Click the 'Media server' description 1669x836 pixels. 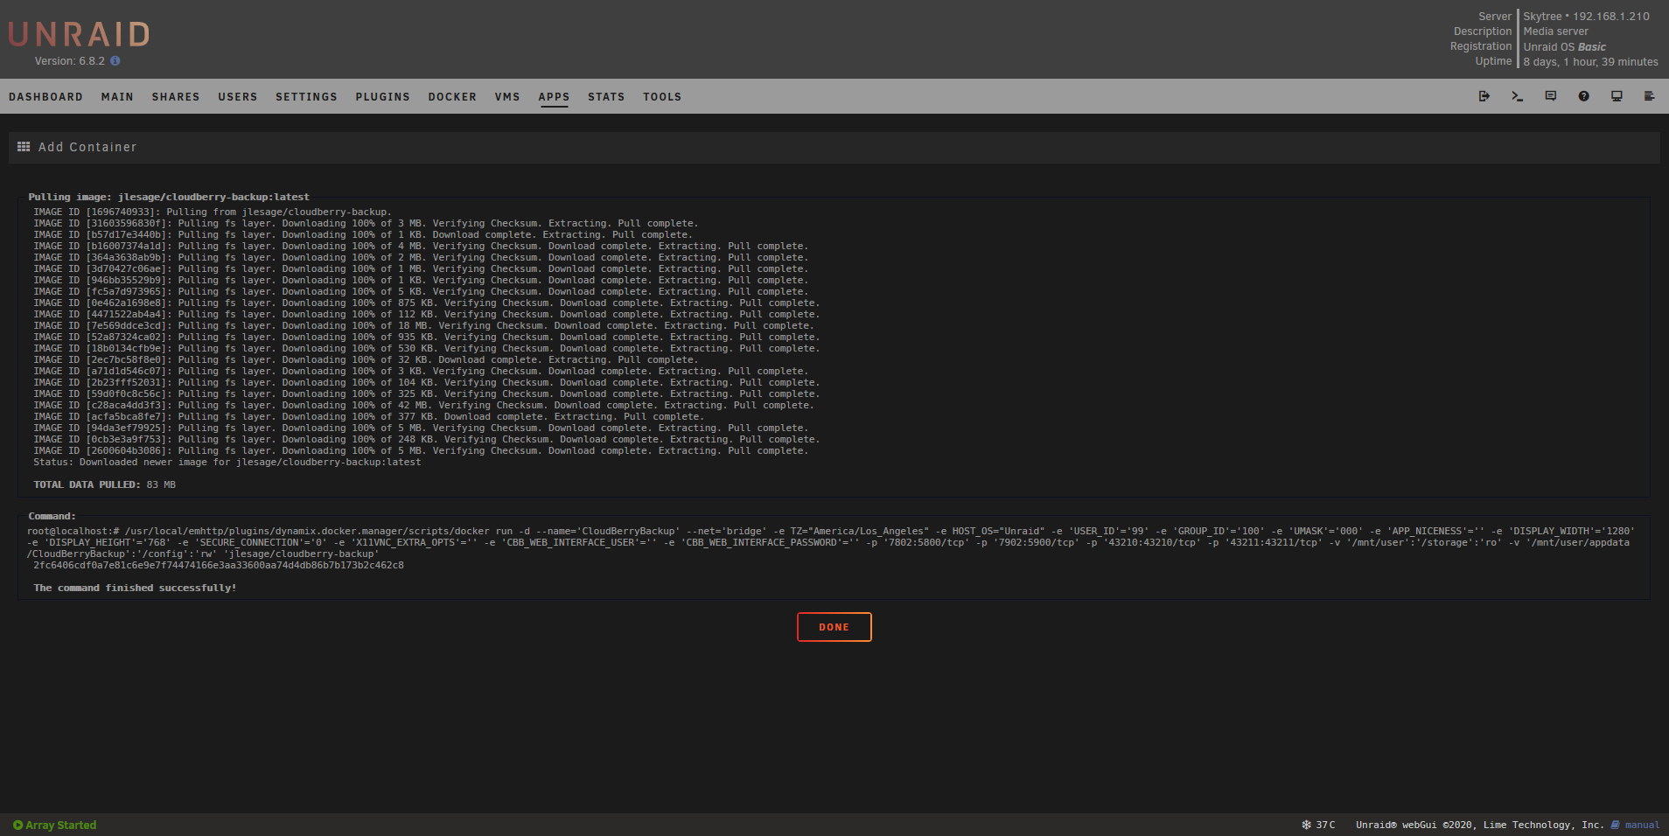point(1555,31)
